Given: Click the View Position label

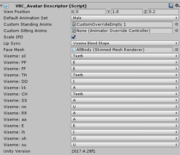Looking at the screenshot, I should (17, 12).
